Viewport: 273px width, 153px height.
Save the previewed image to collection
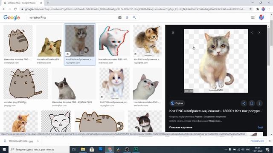(252, 103)
